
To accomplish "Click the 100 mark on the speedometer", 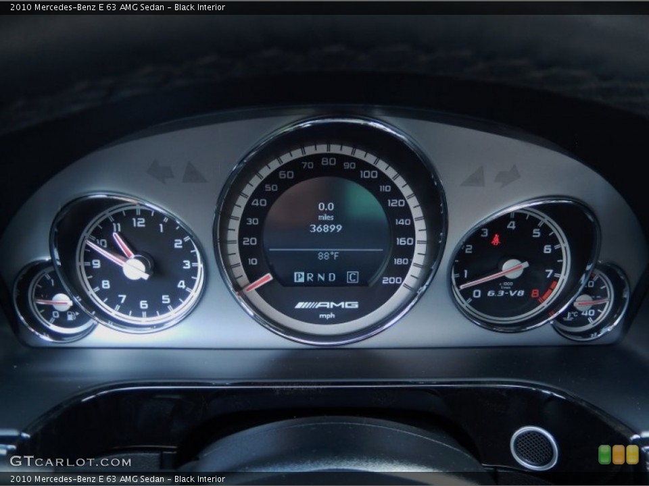I will pyautogui.click(x=368, y=174).
